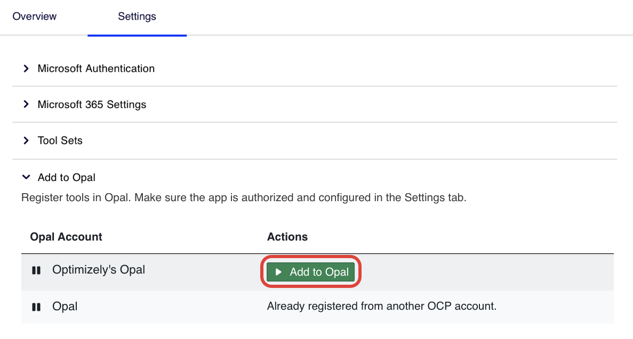Click the Opal Account column header

(66, 237)
